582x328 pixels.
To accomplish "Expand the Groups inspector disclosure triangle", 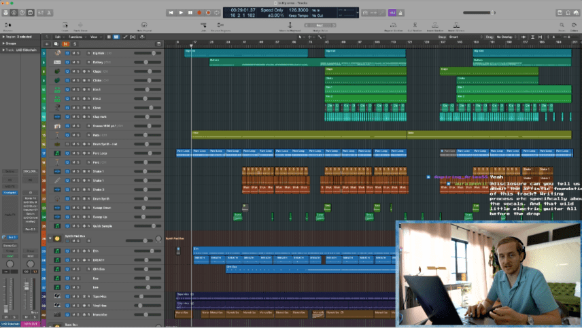I will pyautogui.click(x=3, y=43).
